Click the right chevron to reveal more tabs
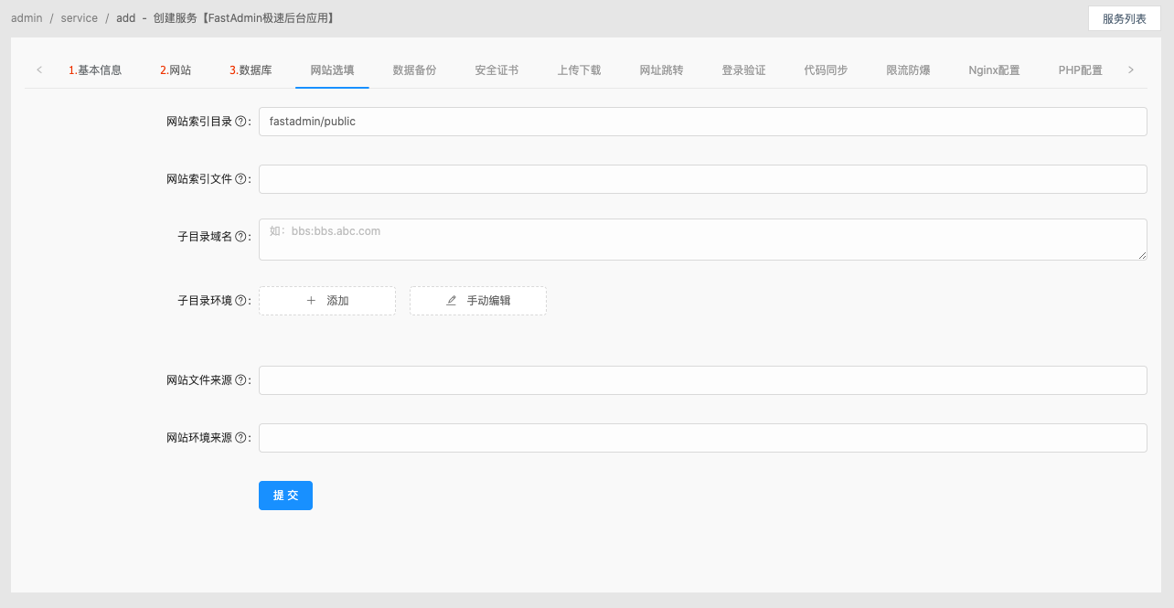 click(x=1131, y=69)
